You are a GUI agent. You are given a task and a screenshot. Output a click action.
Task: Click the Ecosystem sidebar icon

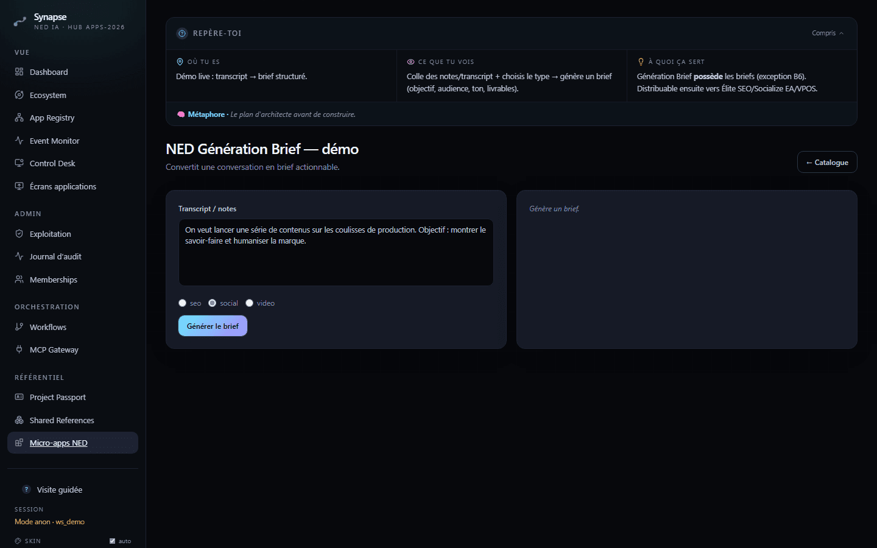pyautogui.click(x=19, y=95)
